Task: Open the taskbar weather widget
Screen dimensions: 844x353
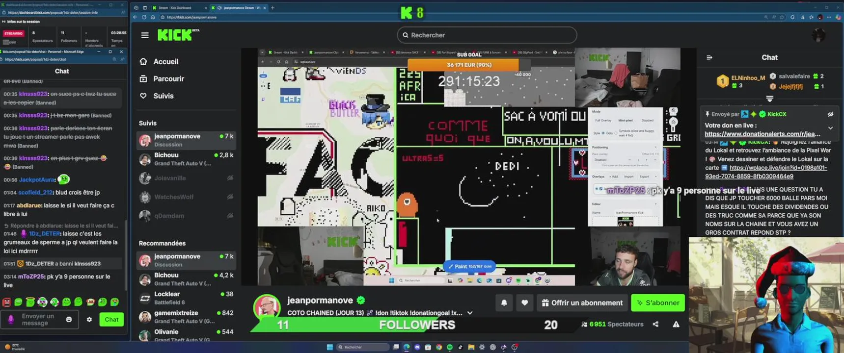Action: click(14, 347)
